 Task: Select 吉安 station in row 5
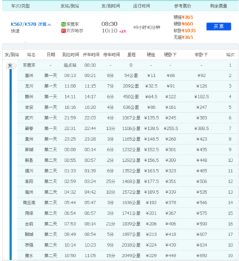pos(29,107)
